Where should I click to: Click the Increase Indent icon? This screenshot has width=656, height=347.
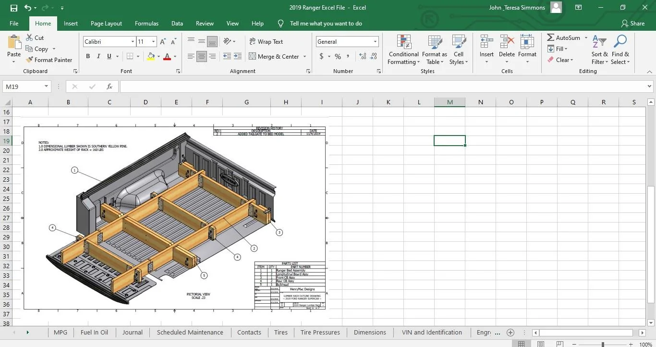click(x=238, y=56)
